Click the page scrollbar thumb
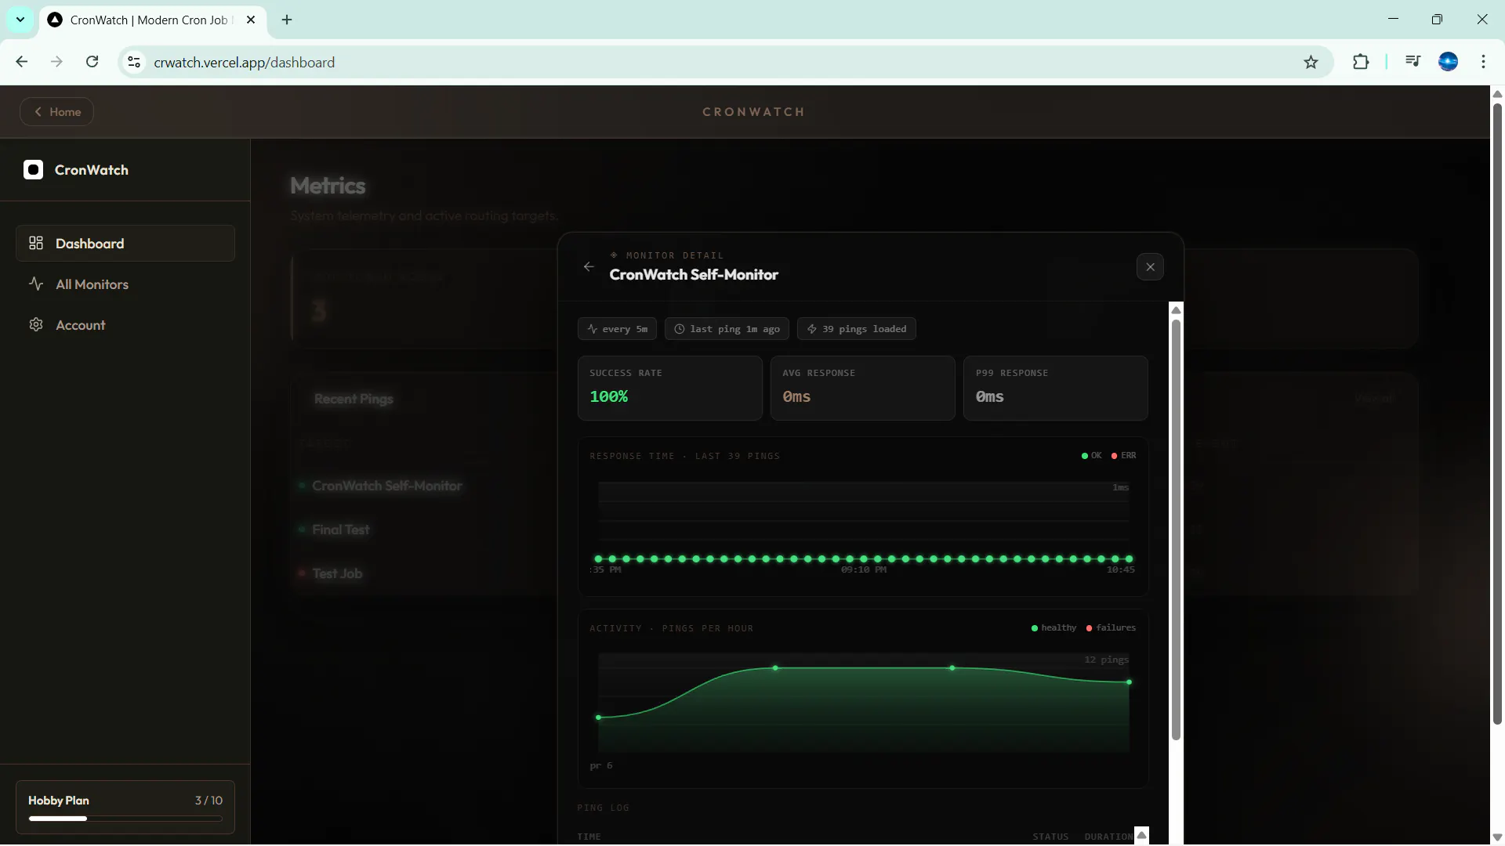1505x846 pixels. [1497, 414]
